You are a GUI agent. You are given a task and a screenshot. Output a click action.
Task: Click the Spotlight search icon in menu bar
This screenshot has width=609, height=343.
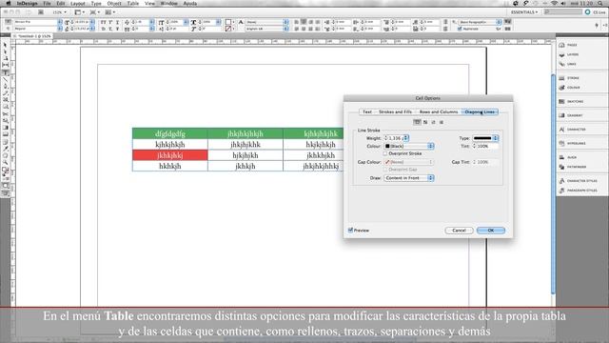[600, 3]
